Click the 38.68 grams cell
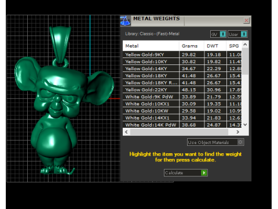The width and height of the screenshot is (278, 209). [x=192, y=125]
